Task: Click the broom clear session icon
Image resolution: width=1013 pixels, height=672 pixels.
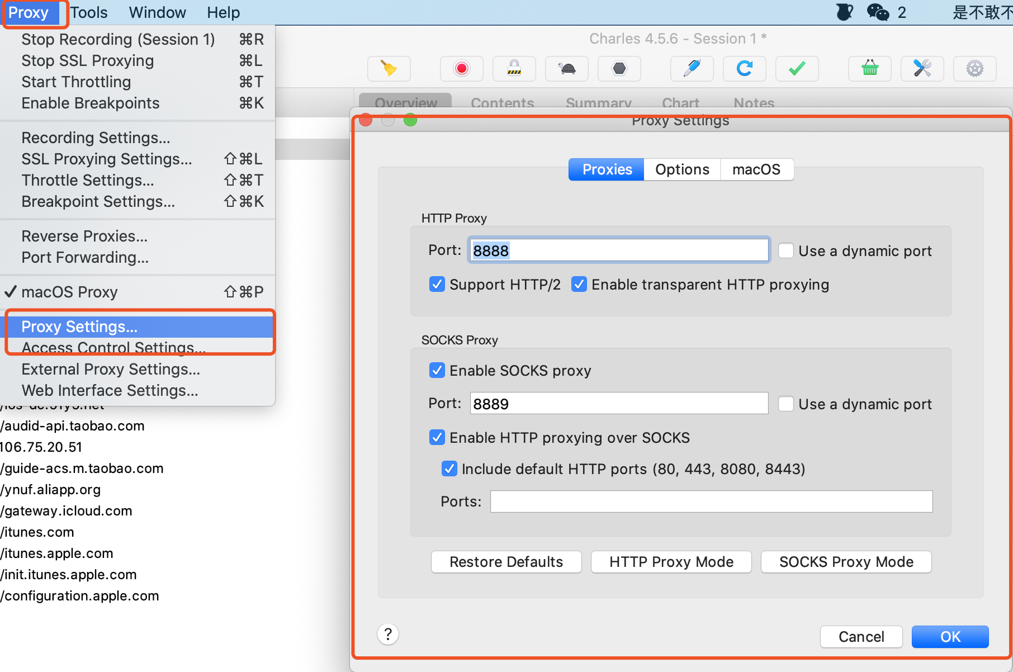Action: coord(389,69)
